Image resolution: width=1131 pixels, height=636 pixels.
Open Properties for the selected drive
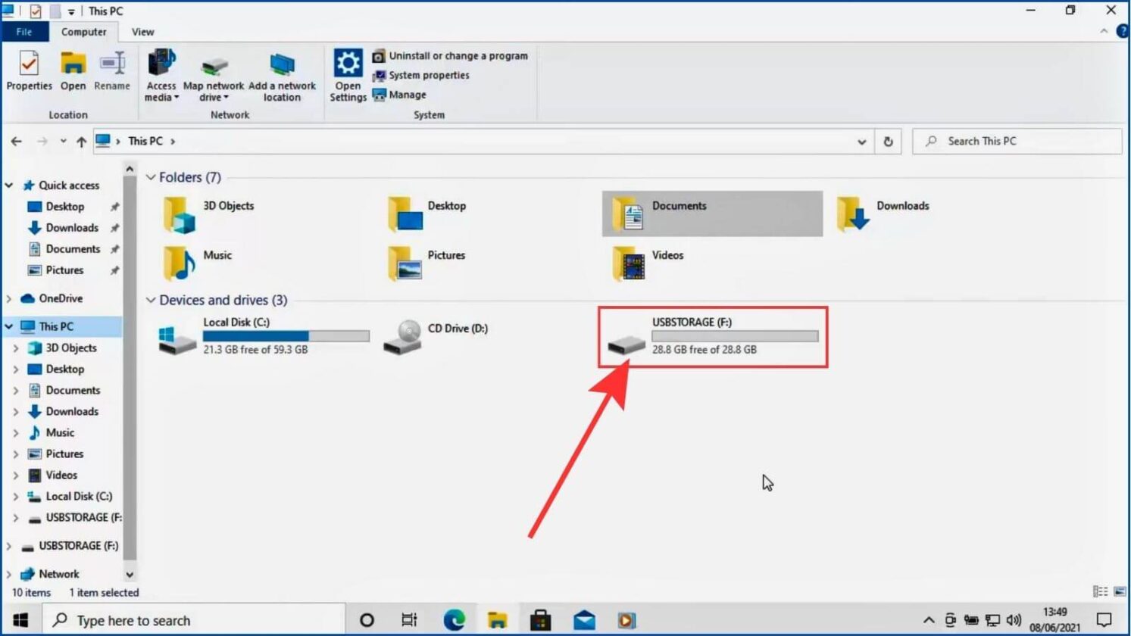tap(29, 72)
